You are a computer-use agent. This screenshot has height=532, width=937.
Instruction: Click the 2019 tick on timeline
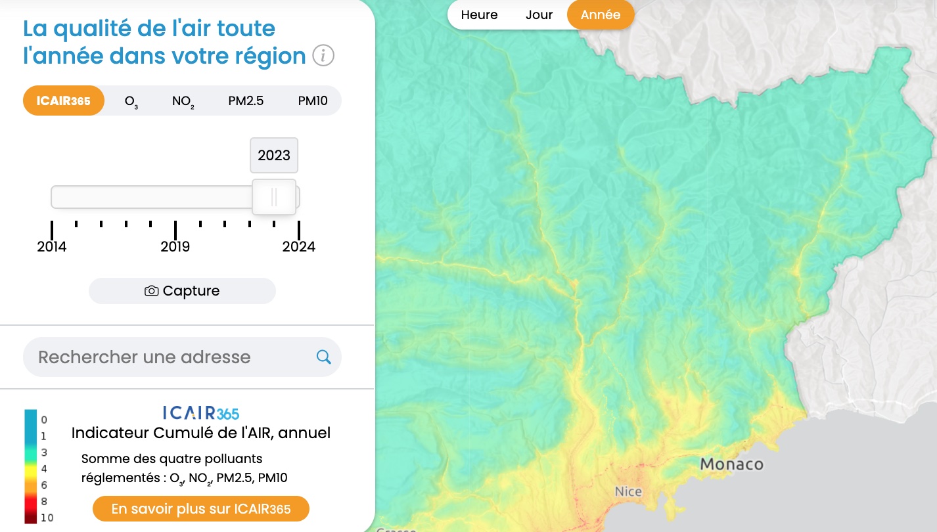175,231
